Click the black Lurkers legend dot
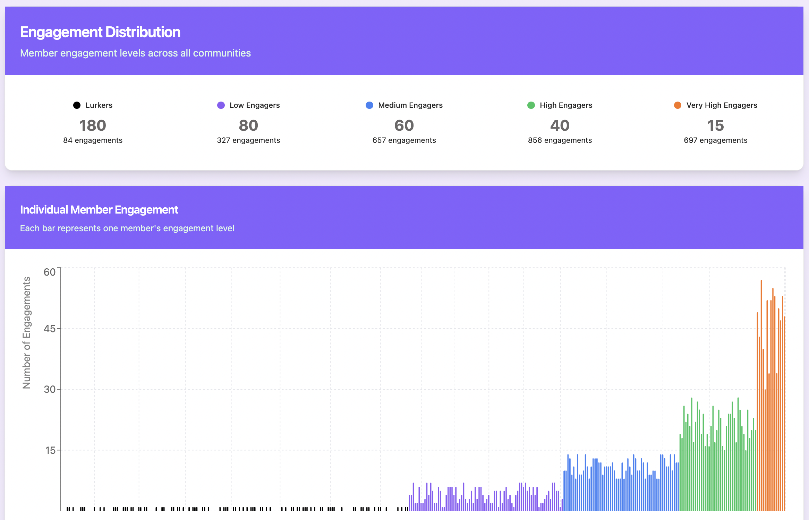This screenshot has width=809, height=520. (x=77, y=105)
